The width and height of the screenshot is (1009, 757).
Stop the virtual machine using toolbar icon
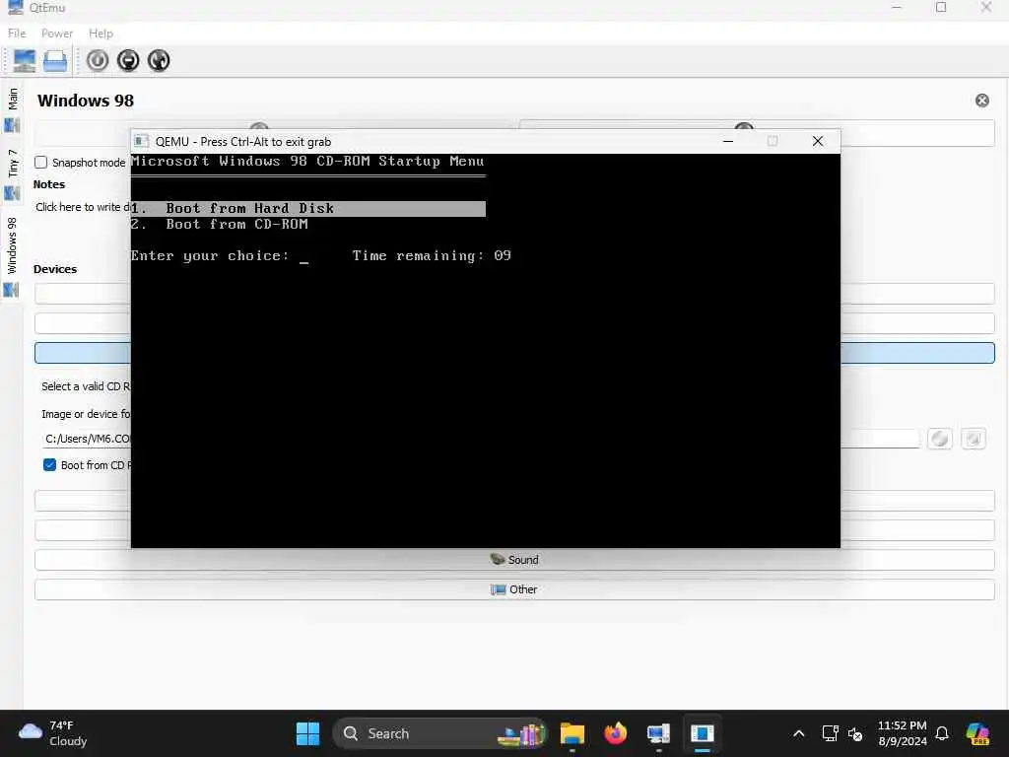[128, 60]
